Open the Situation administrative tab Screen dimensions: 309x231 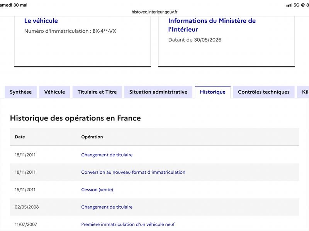pos(158,92)
